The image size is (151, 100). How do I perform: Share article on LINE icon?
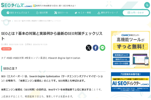pos(102,48)
